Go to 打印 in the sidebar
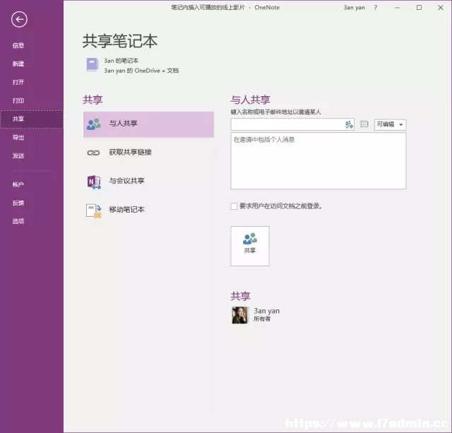The image size is (452, 433). (x=18, y=100)
